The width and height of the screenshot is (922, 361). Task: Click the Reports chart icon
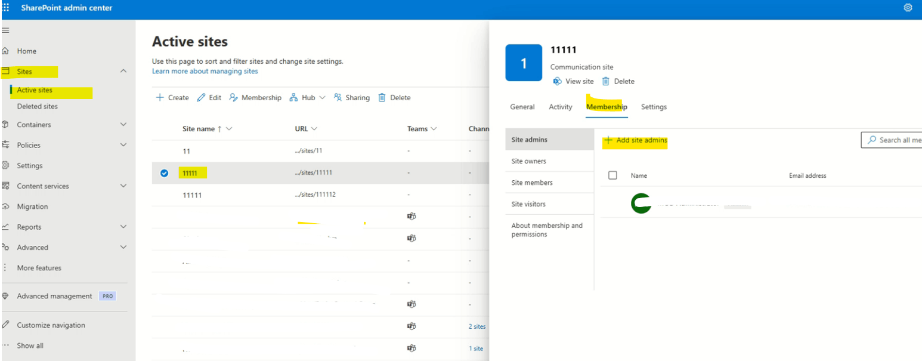5,227
